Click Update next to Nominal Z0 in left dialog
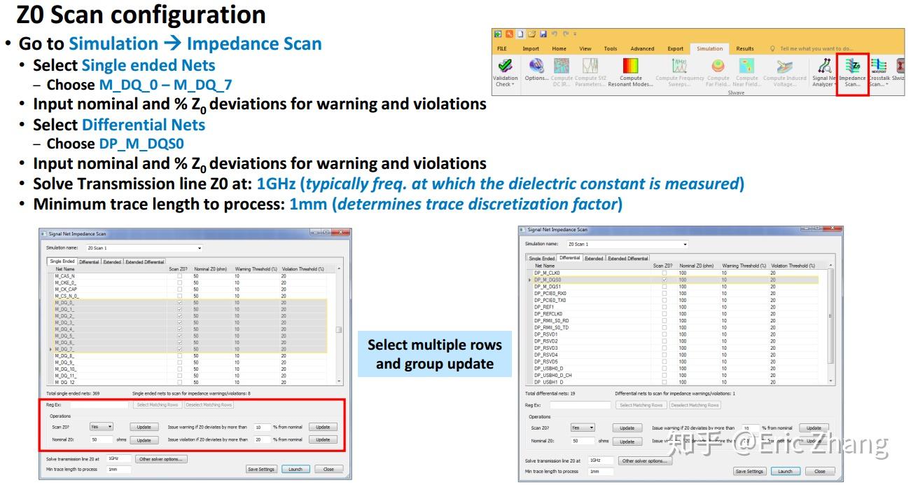 pos(144,440)
